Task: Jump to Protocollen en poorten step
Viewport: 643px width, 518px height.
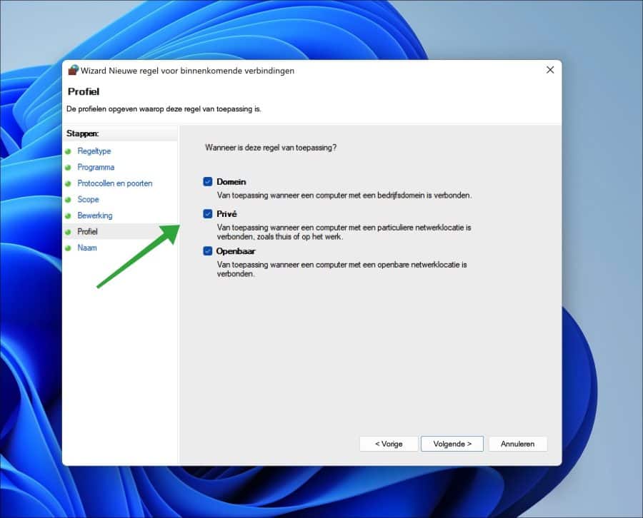Action: 115,183
